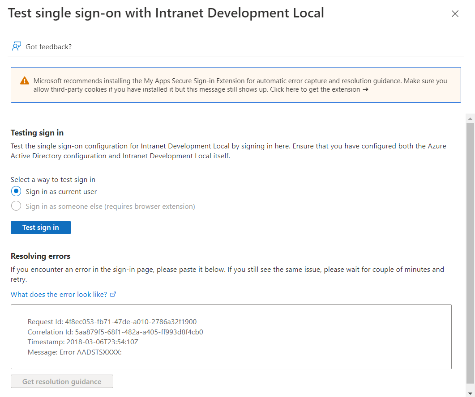The width and height of the screenshot is (475, 397).
Task: Click the vertical scrollbar thumb
Action: (x=470, y=253)
